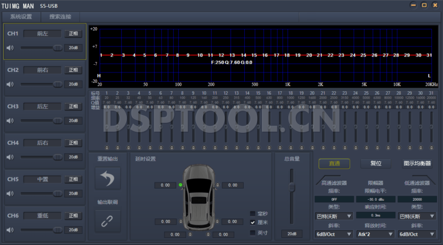Mute CH1 with its speaker icon

(x=10, y=48)
